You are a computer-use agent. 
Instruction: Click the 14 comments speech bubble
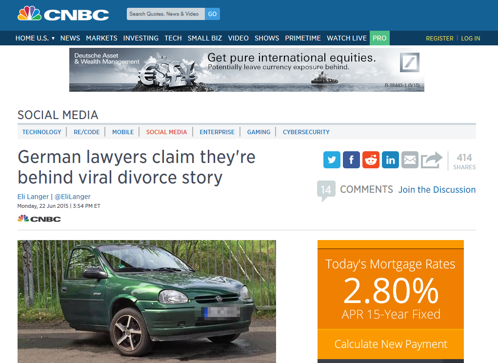point(326,190)
